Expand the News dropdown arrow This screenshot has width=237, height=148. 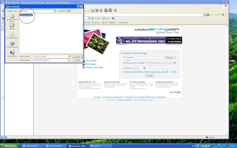[117, 22]
